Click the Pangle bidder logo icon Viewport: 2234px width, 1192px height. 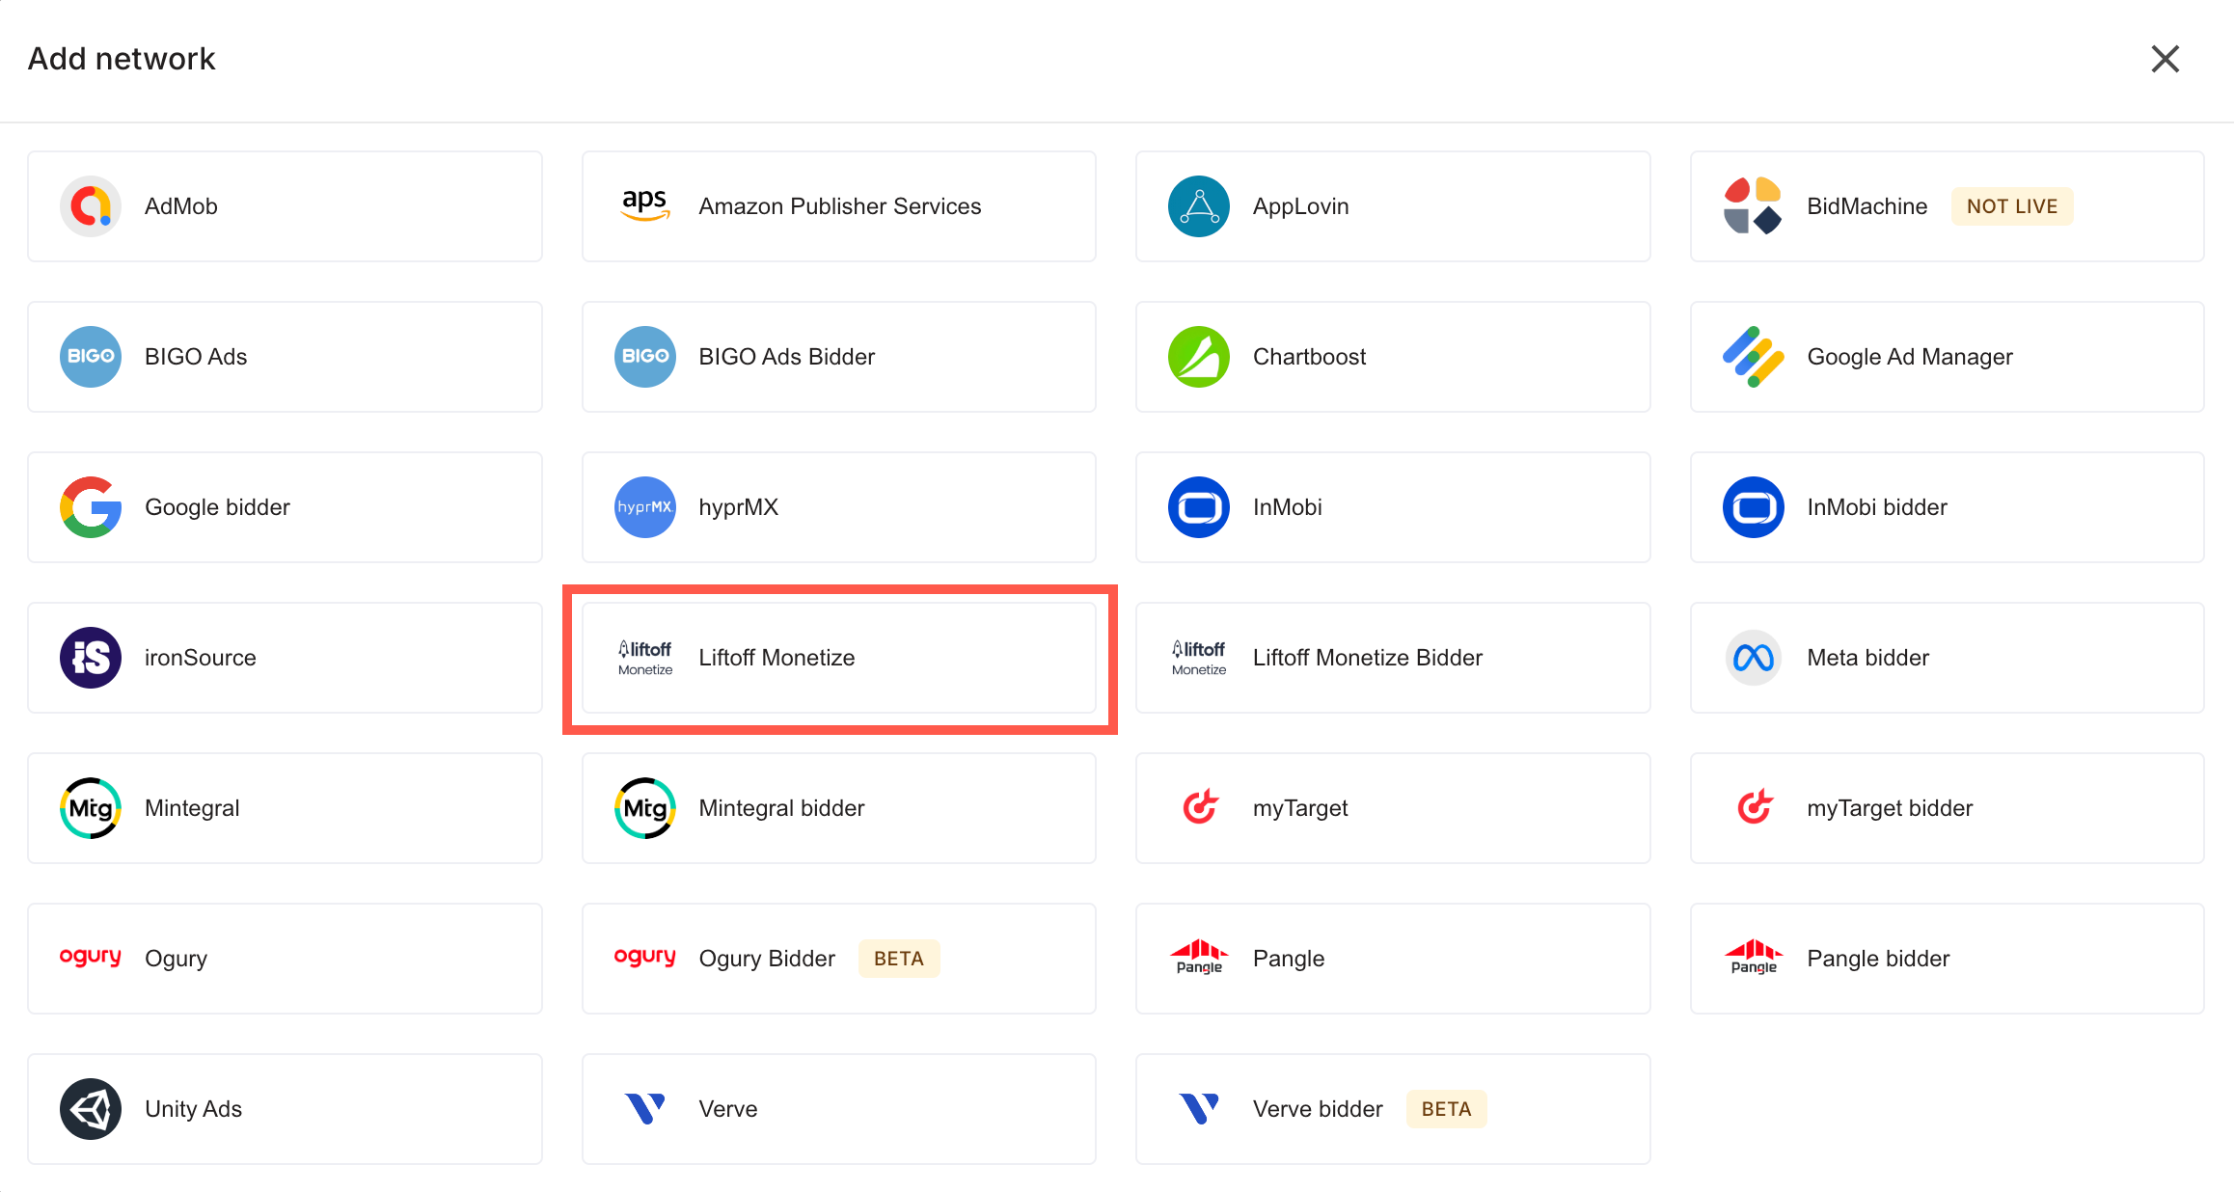click(1753, 957)
